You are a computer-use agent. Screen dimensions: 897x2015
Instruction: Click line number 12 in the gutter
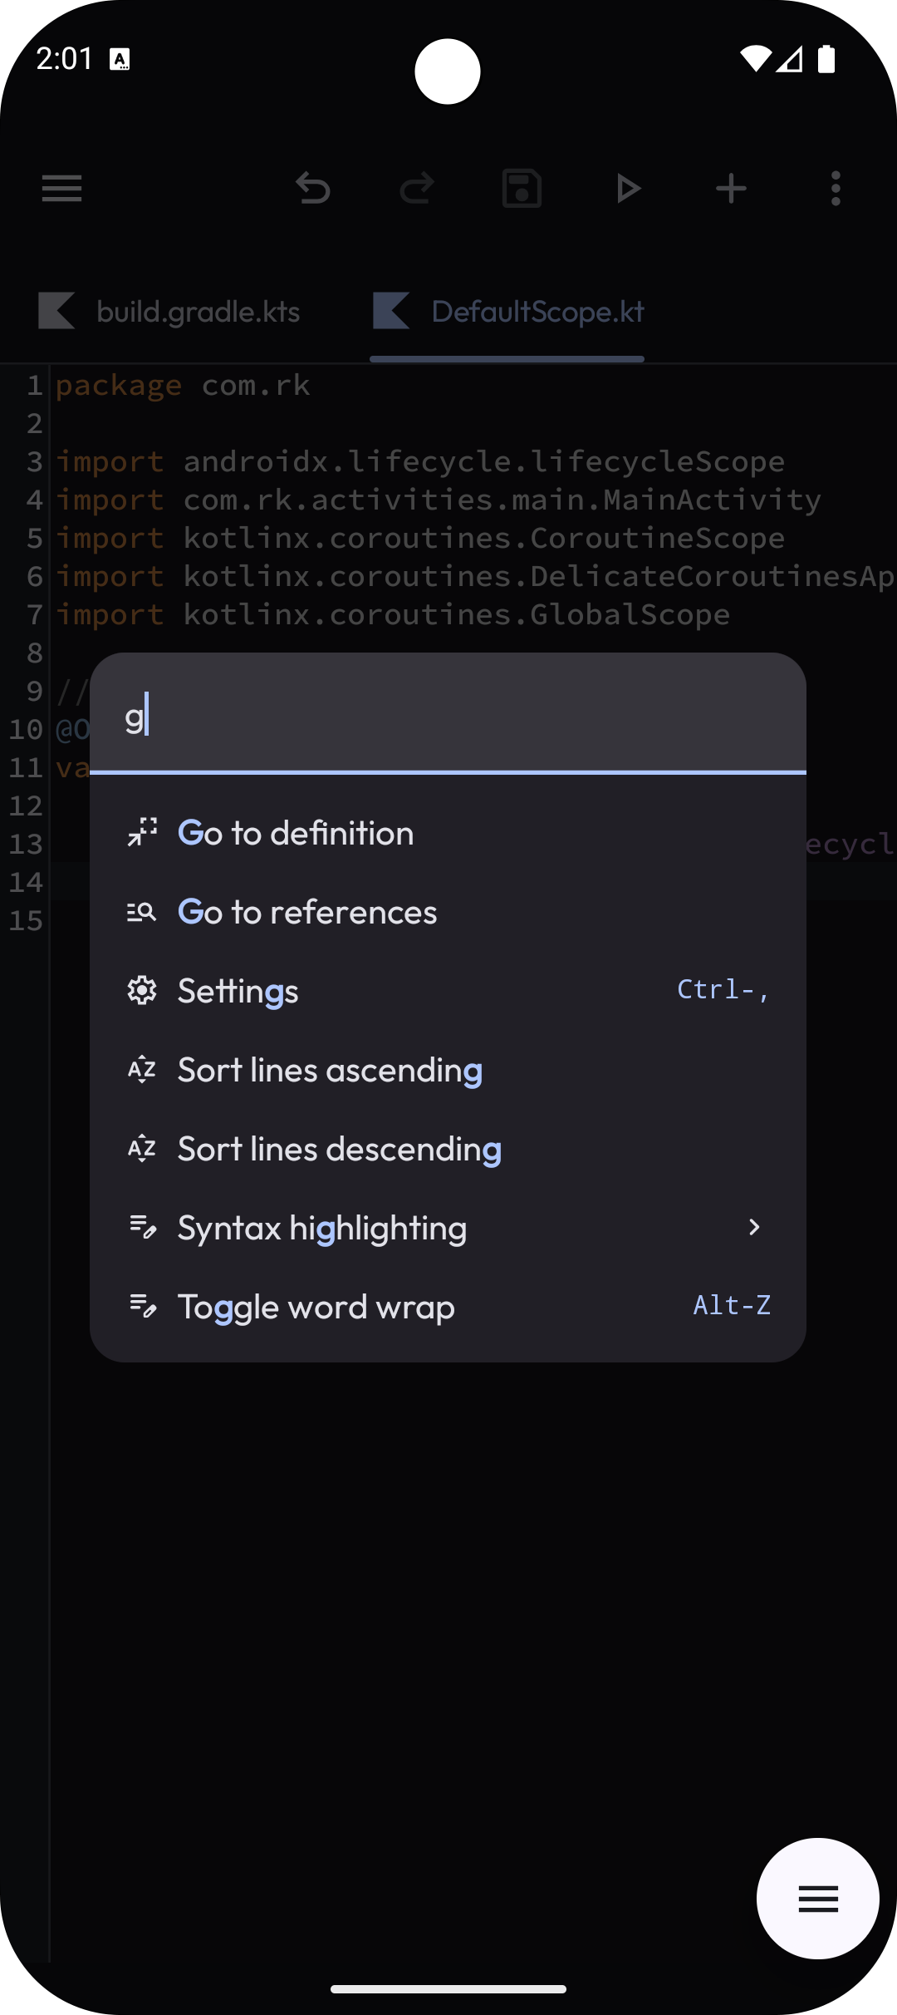click(26, 806)
